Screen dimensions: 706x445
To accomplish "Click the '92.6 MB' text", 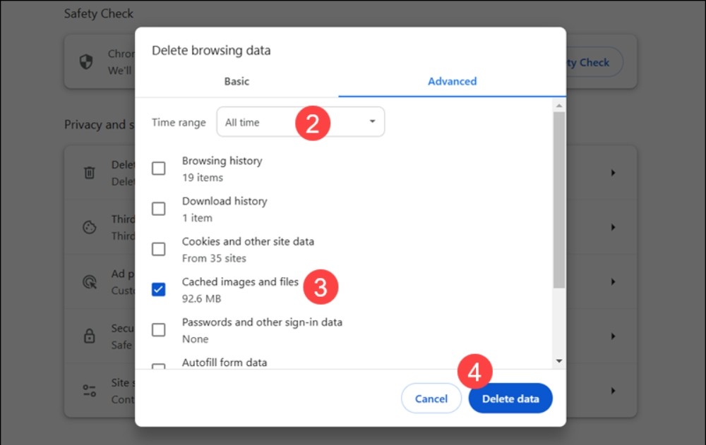I will click(201, 299).
